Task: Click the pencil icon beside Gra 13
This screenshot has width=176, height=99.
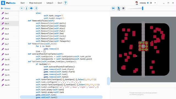Action: pyautogui.click(x=2, y=75)
